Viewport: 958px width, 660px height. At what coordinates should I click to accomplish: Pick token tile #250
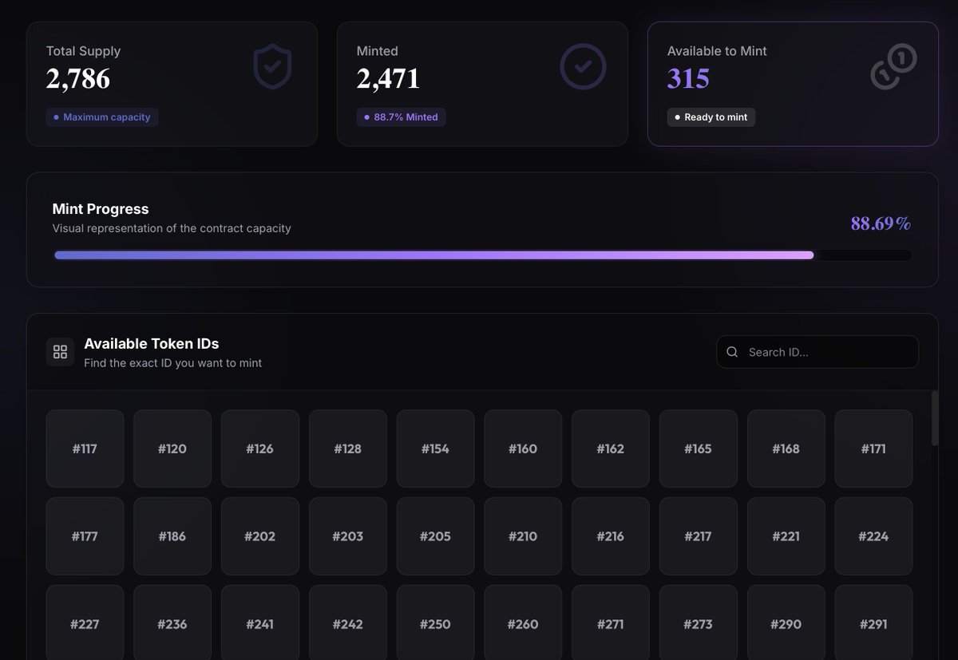pyautogui.click(x=435, y=622)
